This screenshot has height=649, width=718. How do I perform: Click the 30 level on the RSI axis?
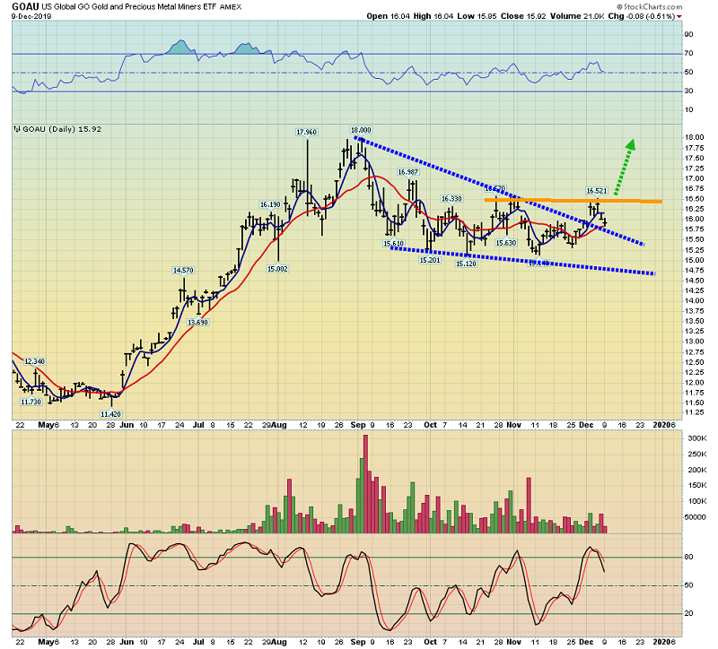688,91
